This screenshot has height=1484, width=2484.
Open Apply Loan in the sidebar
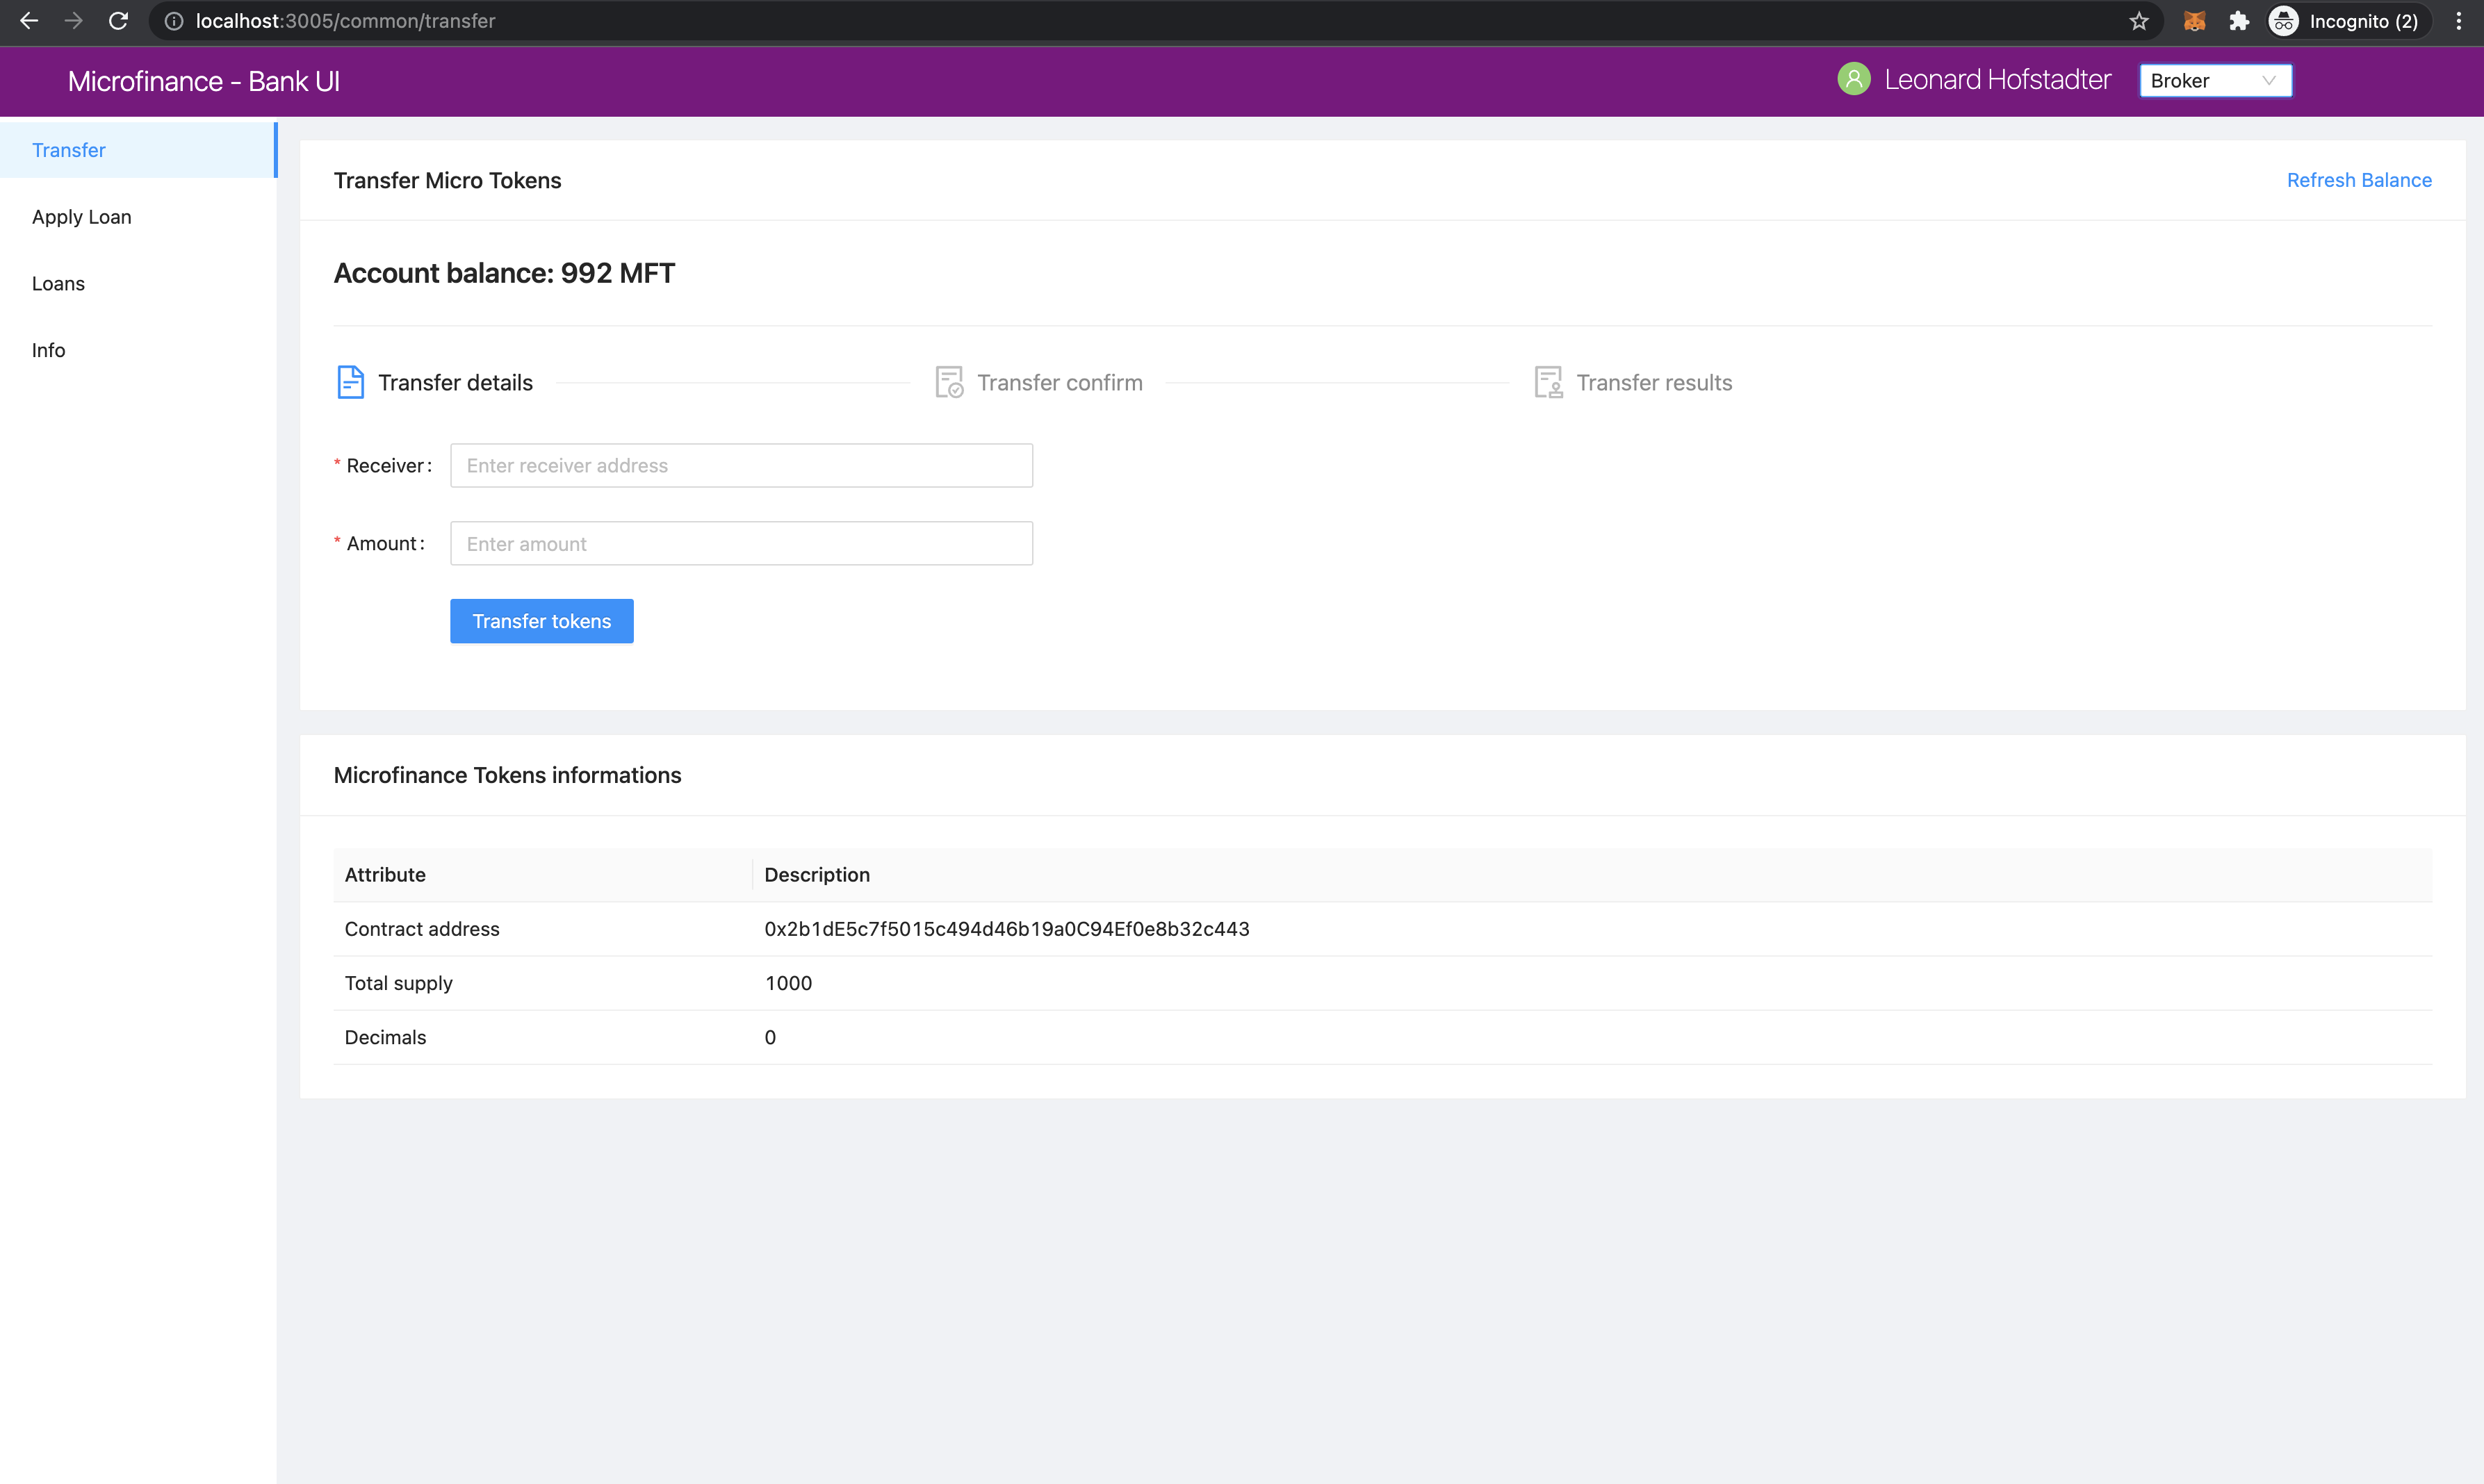tap(138, 217)
